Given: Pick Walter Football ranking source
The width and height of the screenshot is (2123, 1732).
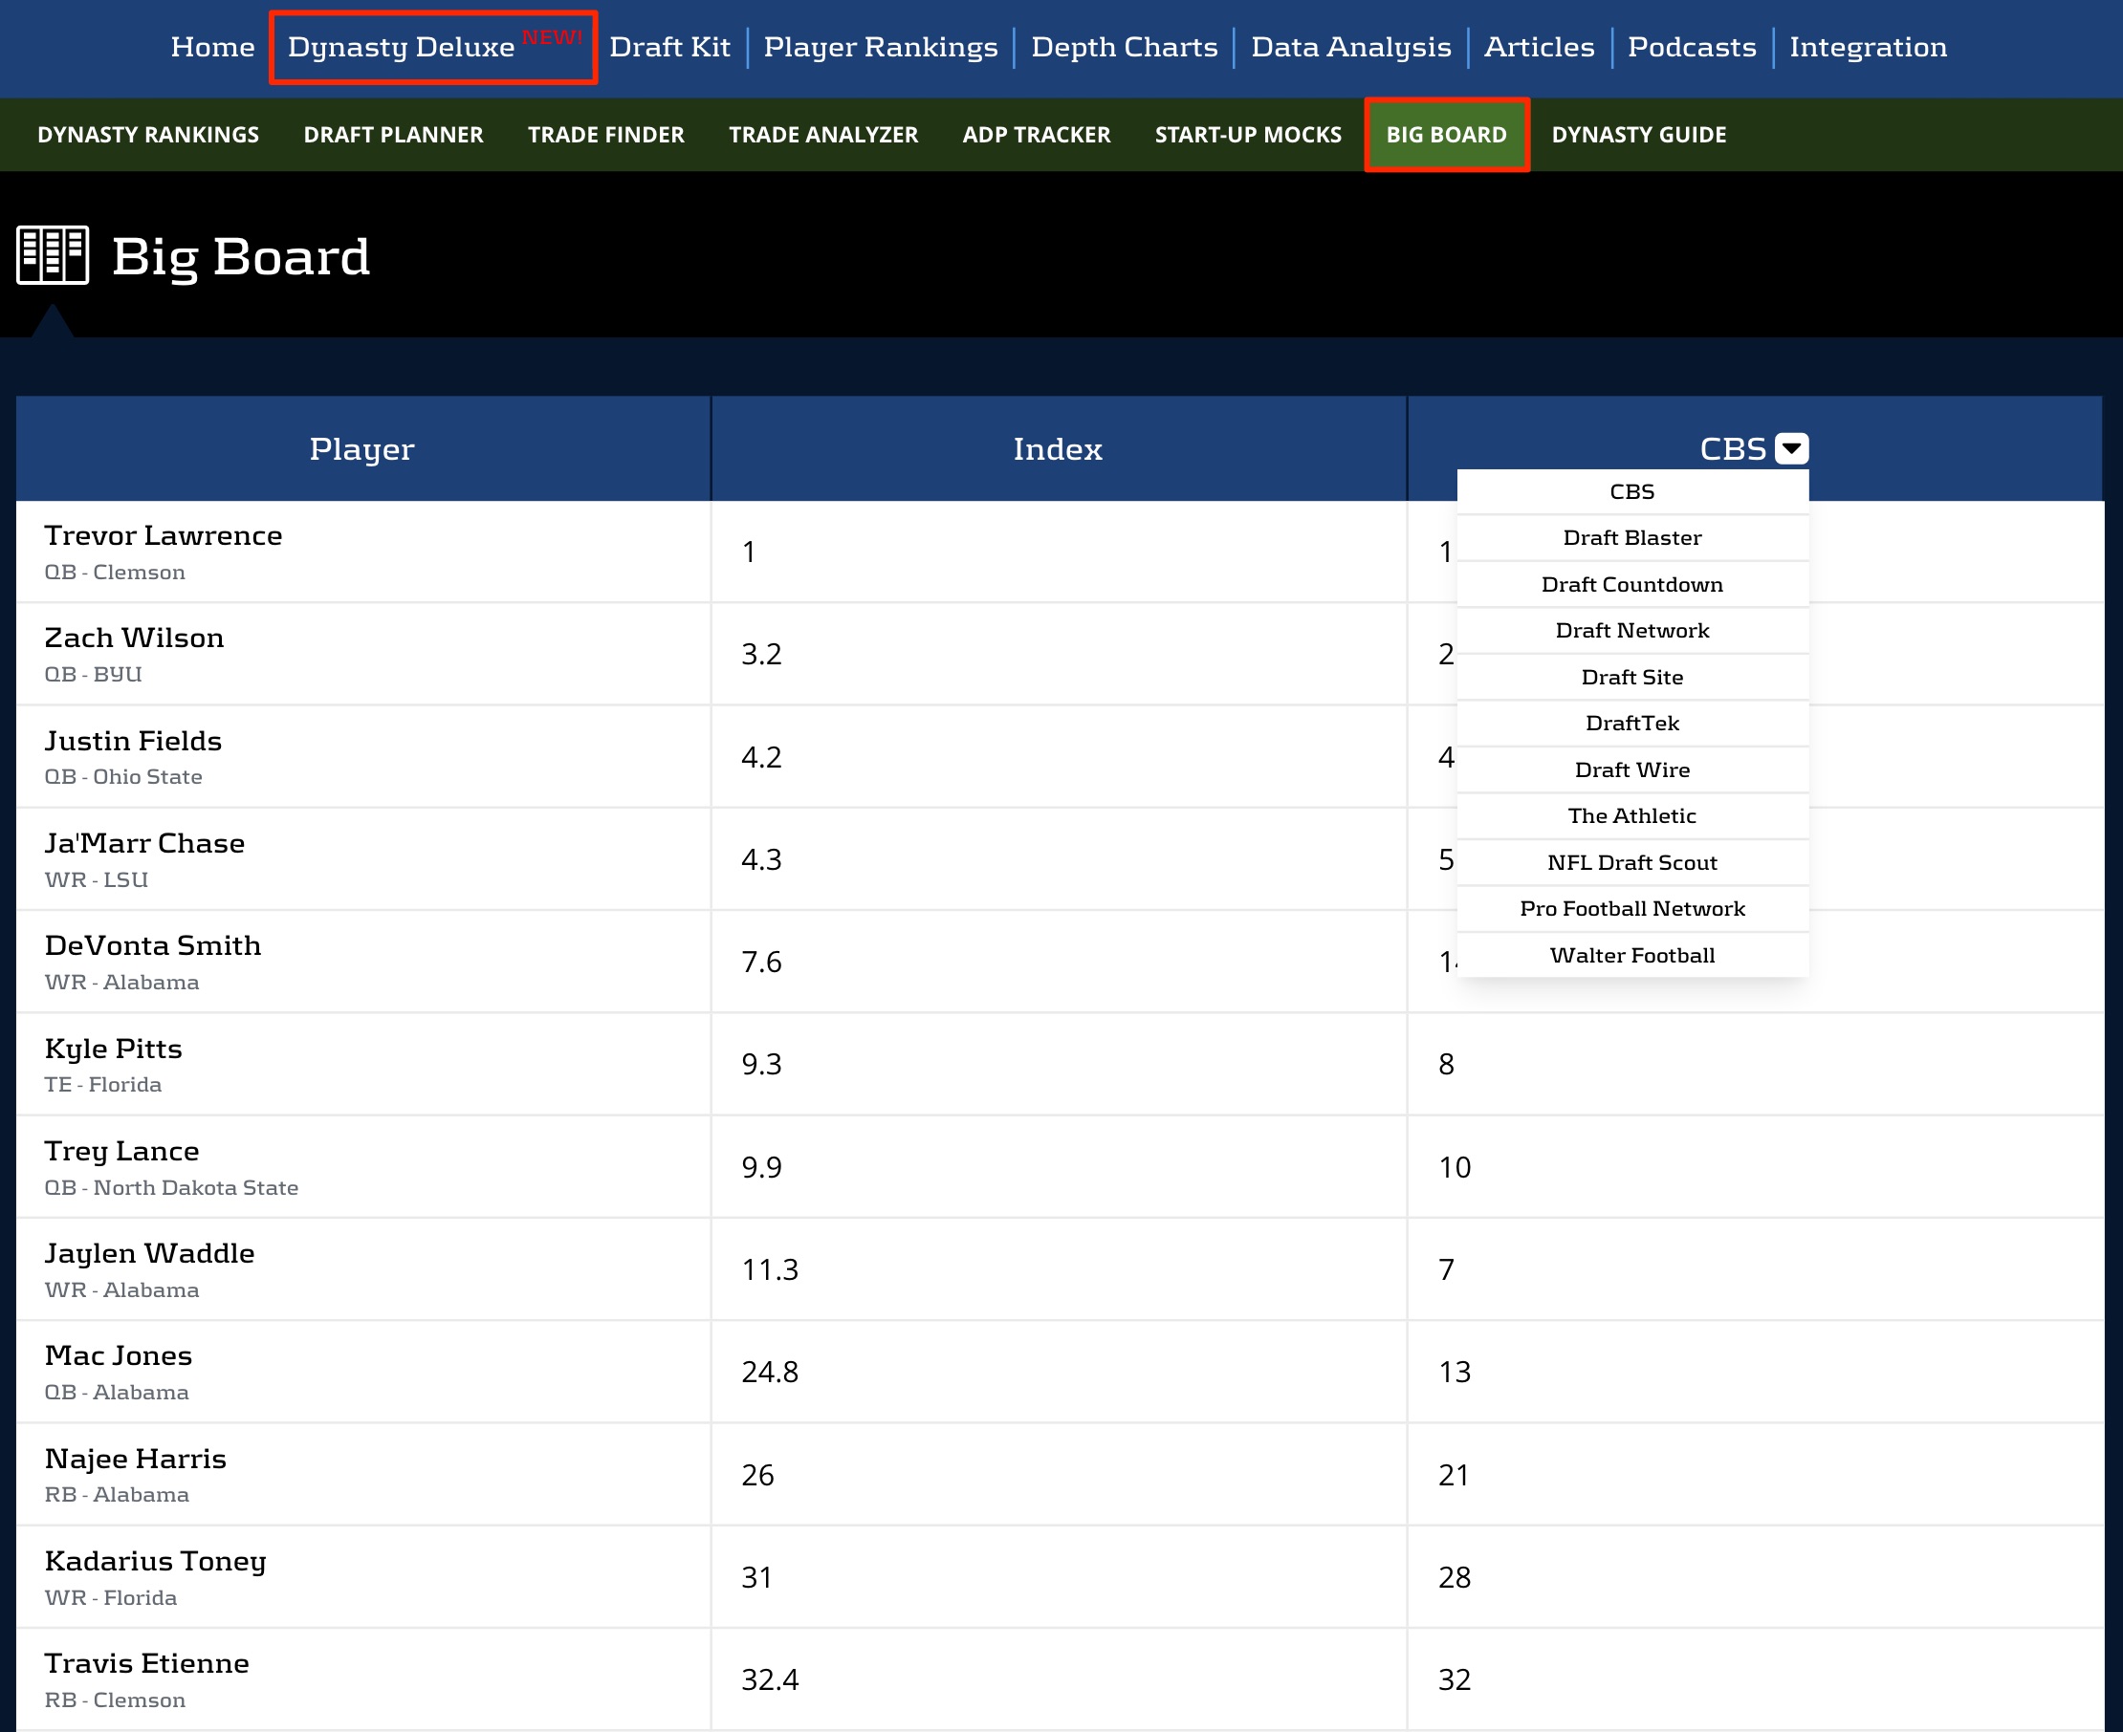Looking at the screenshot, I should [x=1631, y=955].
